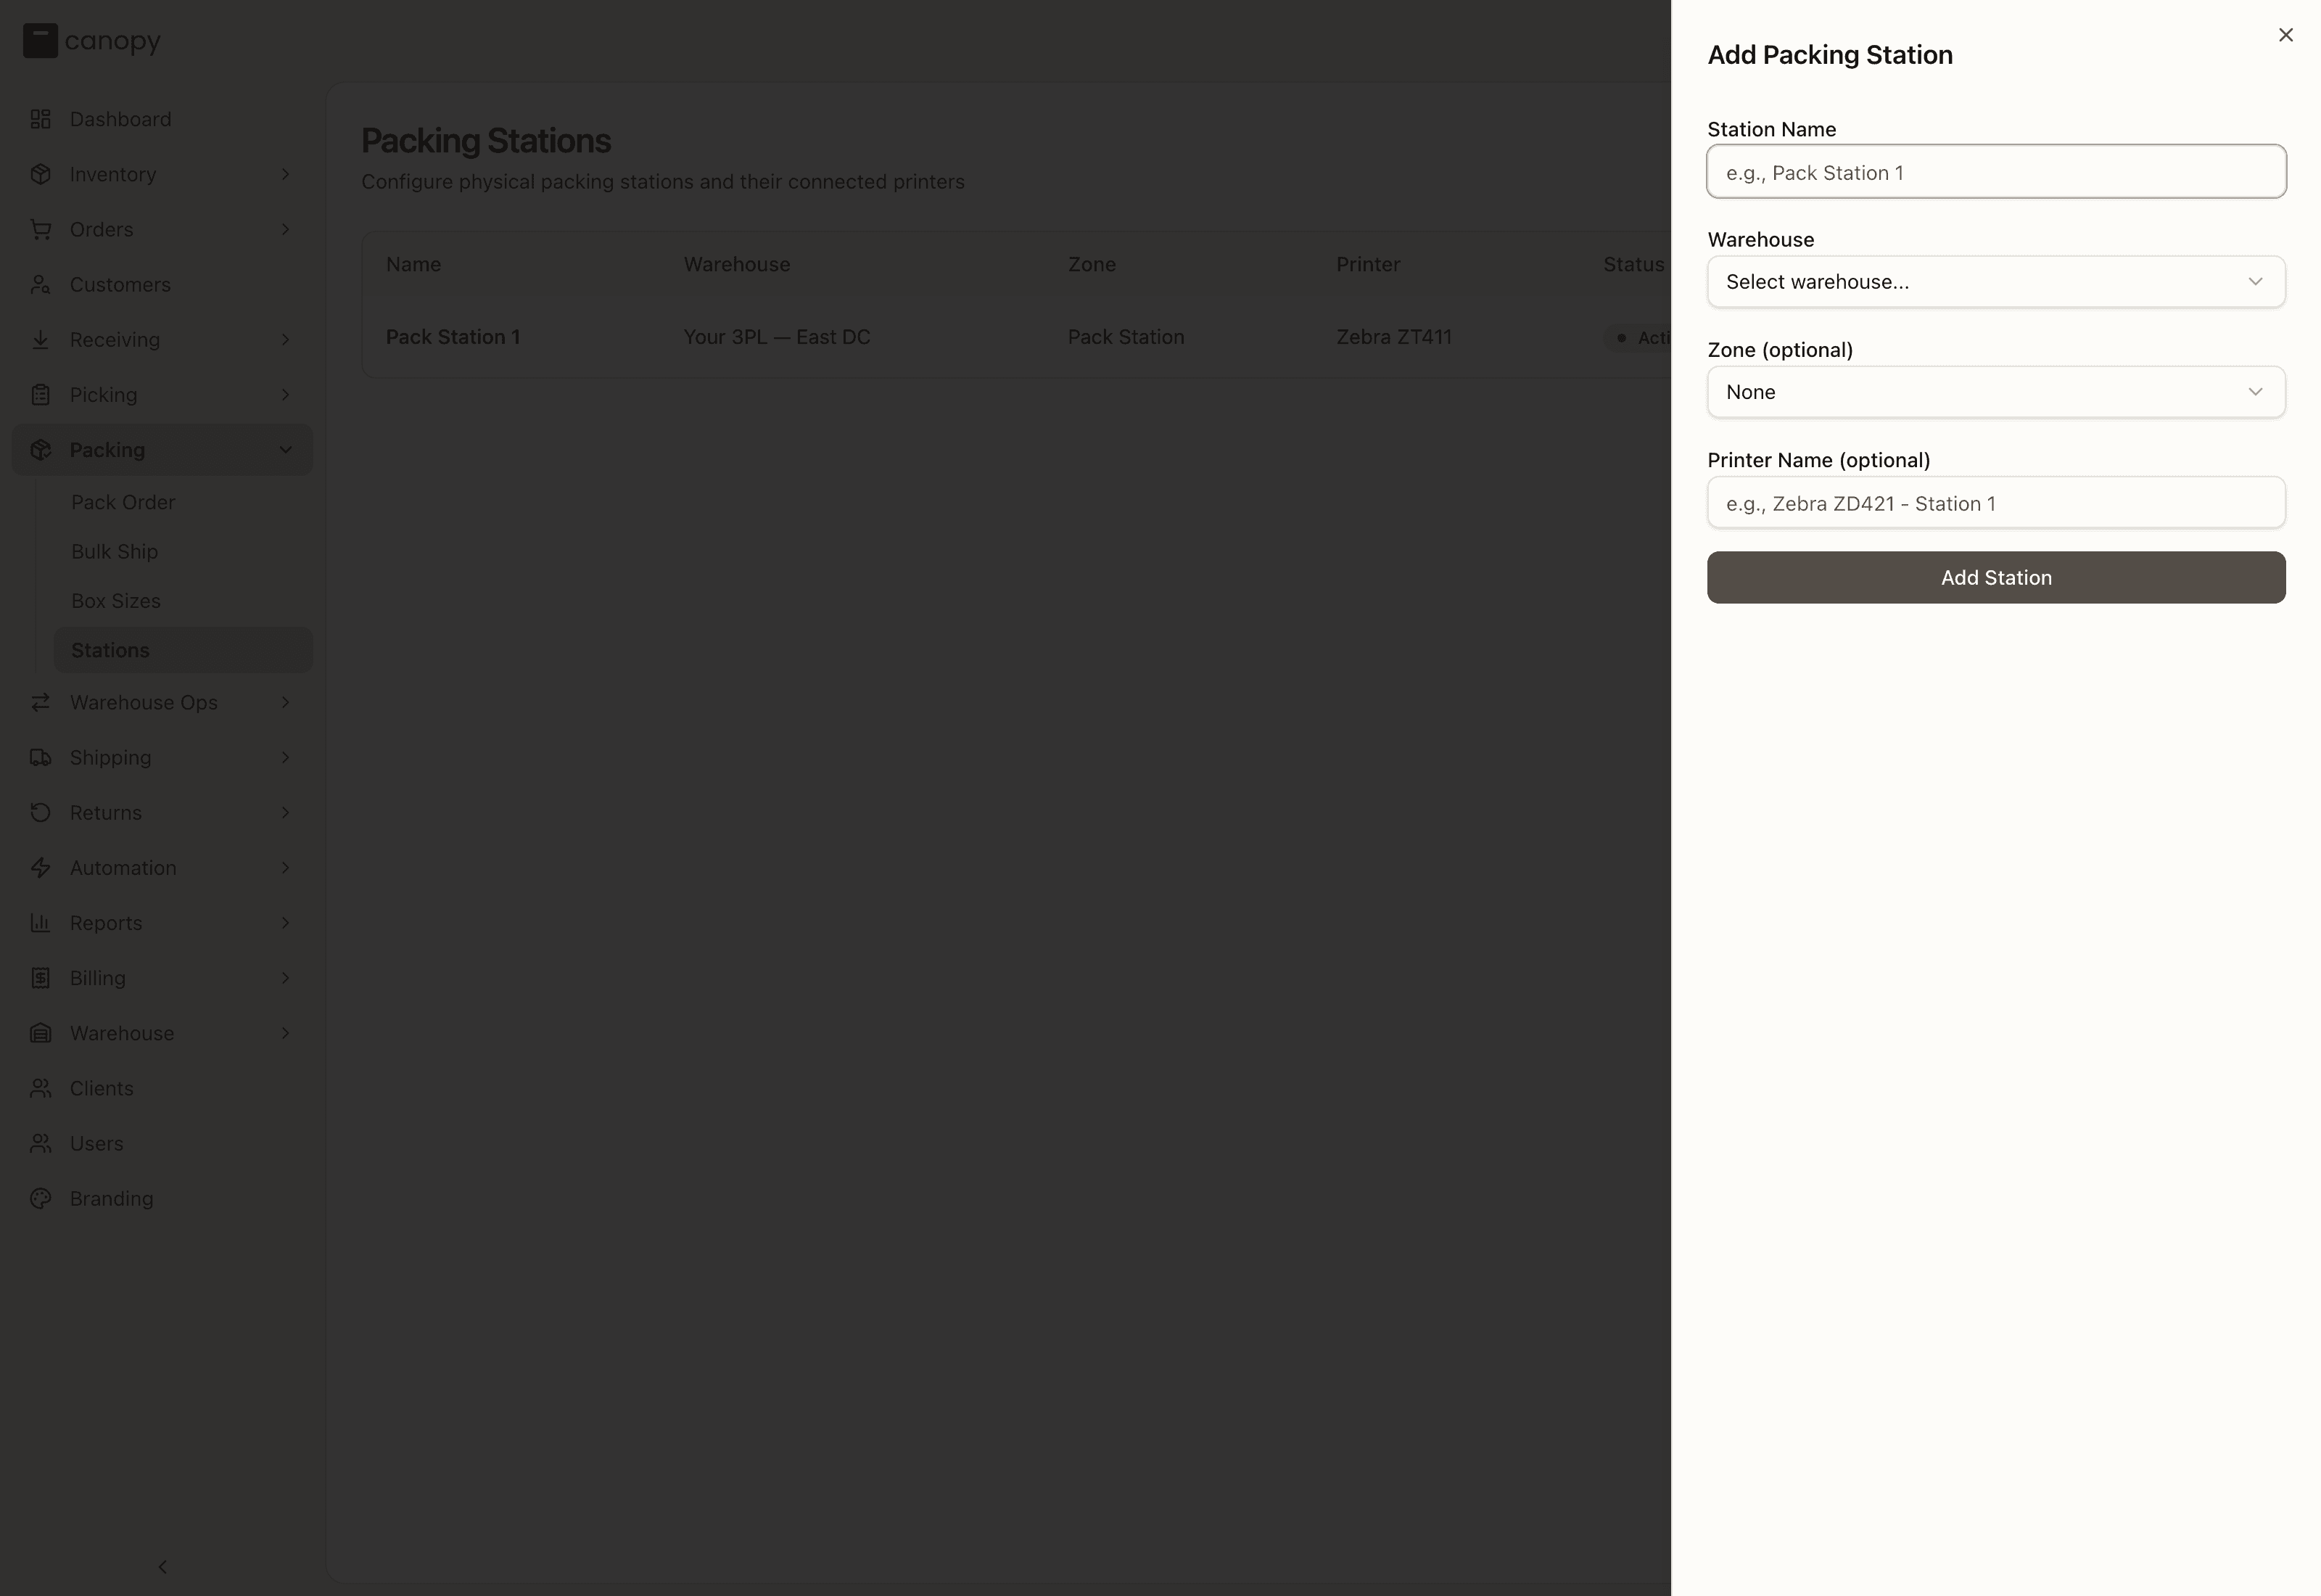The height and width of the screenshot is (1596, 2321).
Task: Select the Stations submenu item
Action: click(183, 650)
